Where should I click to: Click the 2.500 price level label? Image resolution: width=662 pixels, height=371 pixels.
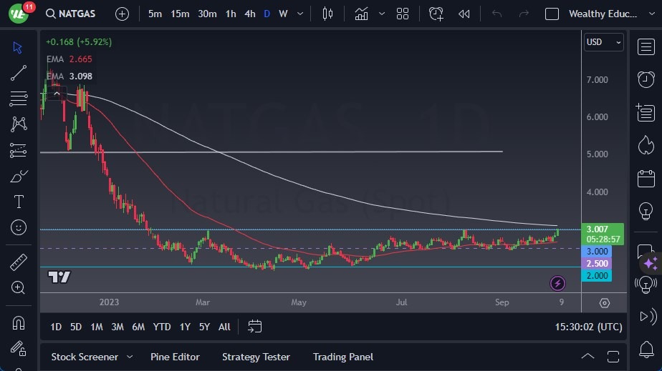pos(597,264)
